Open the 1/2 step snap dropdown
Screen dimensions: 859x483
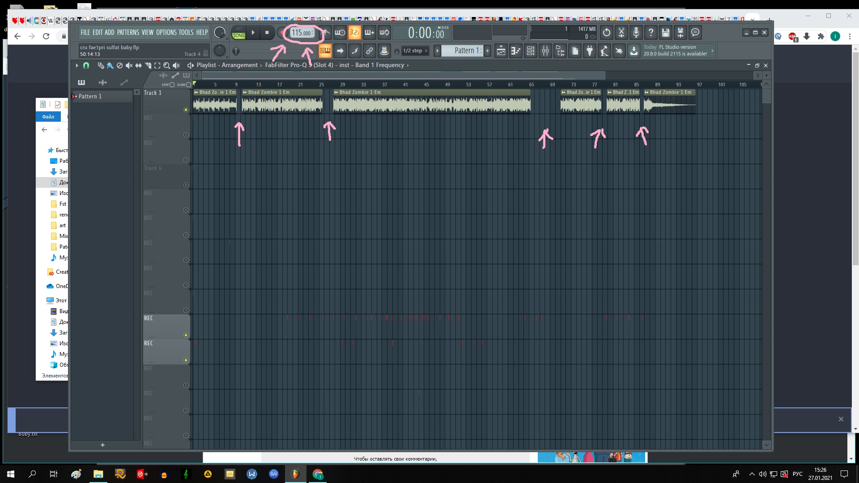(x=415, y=51)
